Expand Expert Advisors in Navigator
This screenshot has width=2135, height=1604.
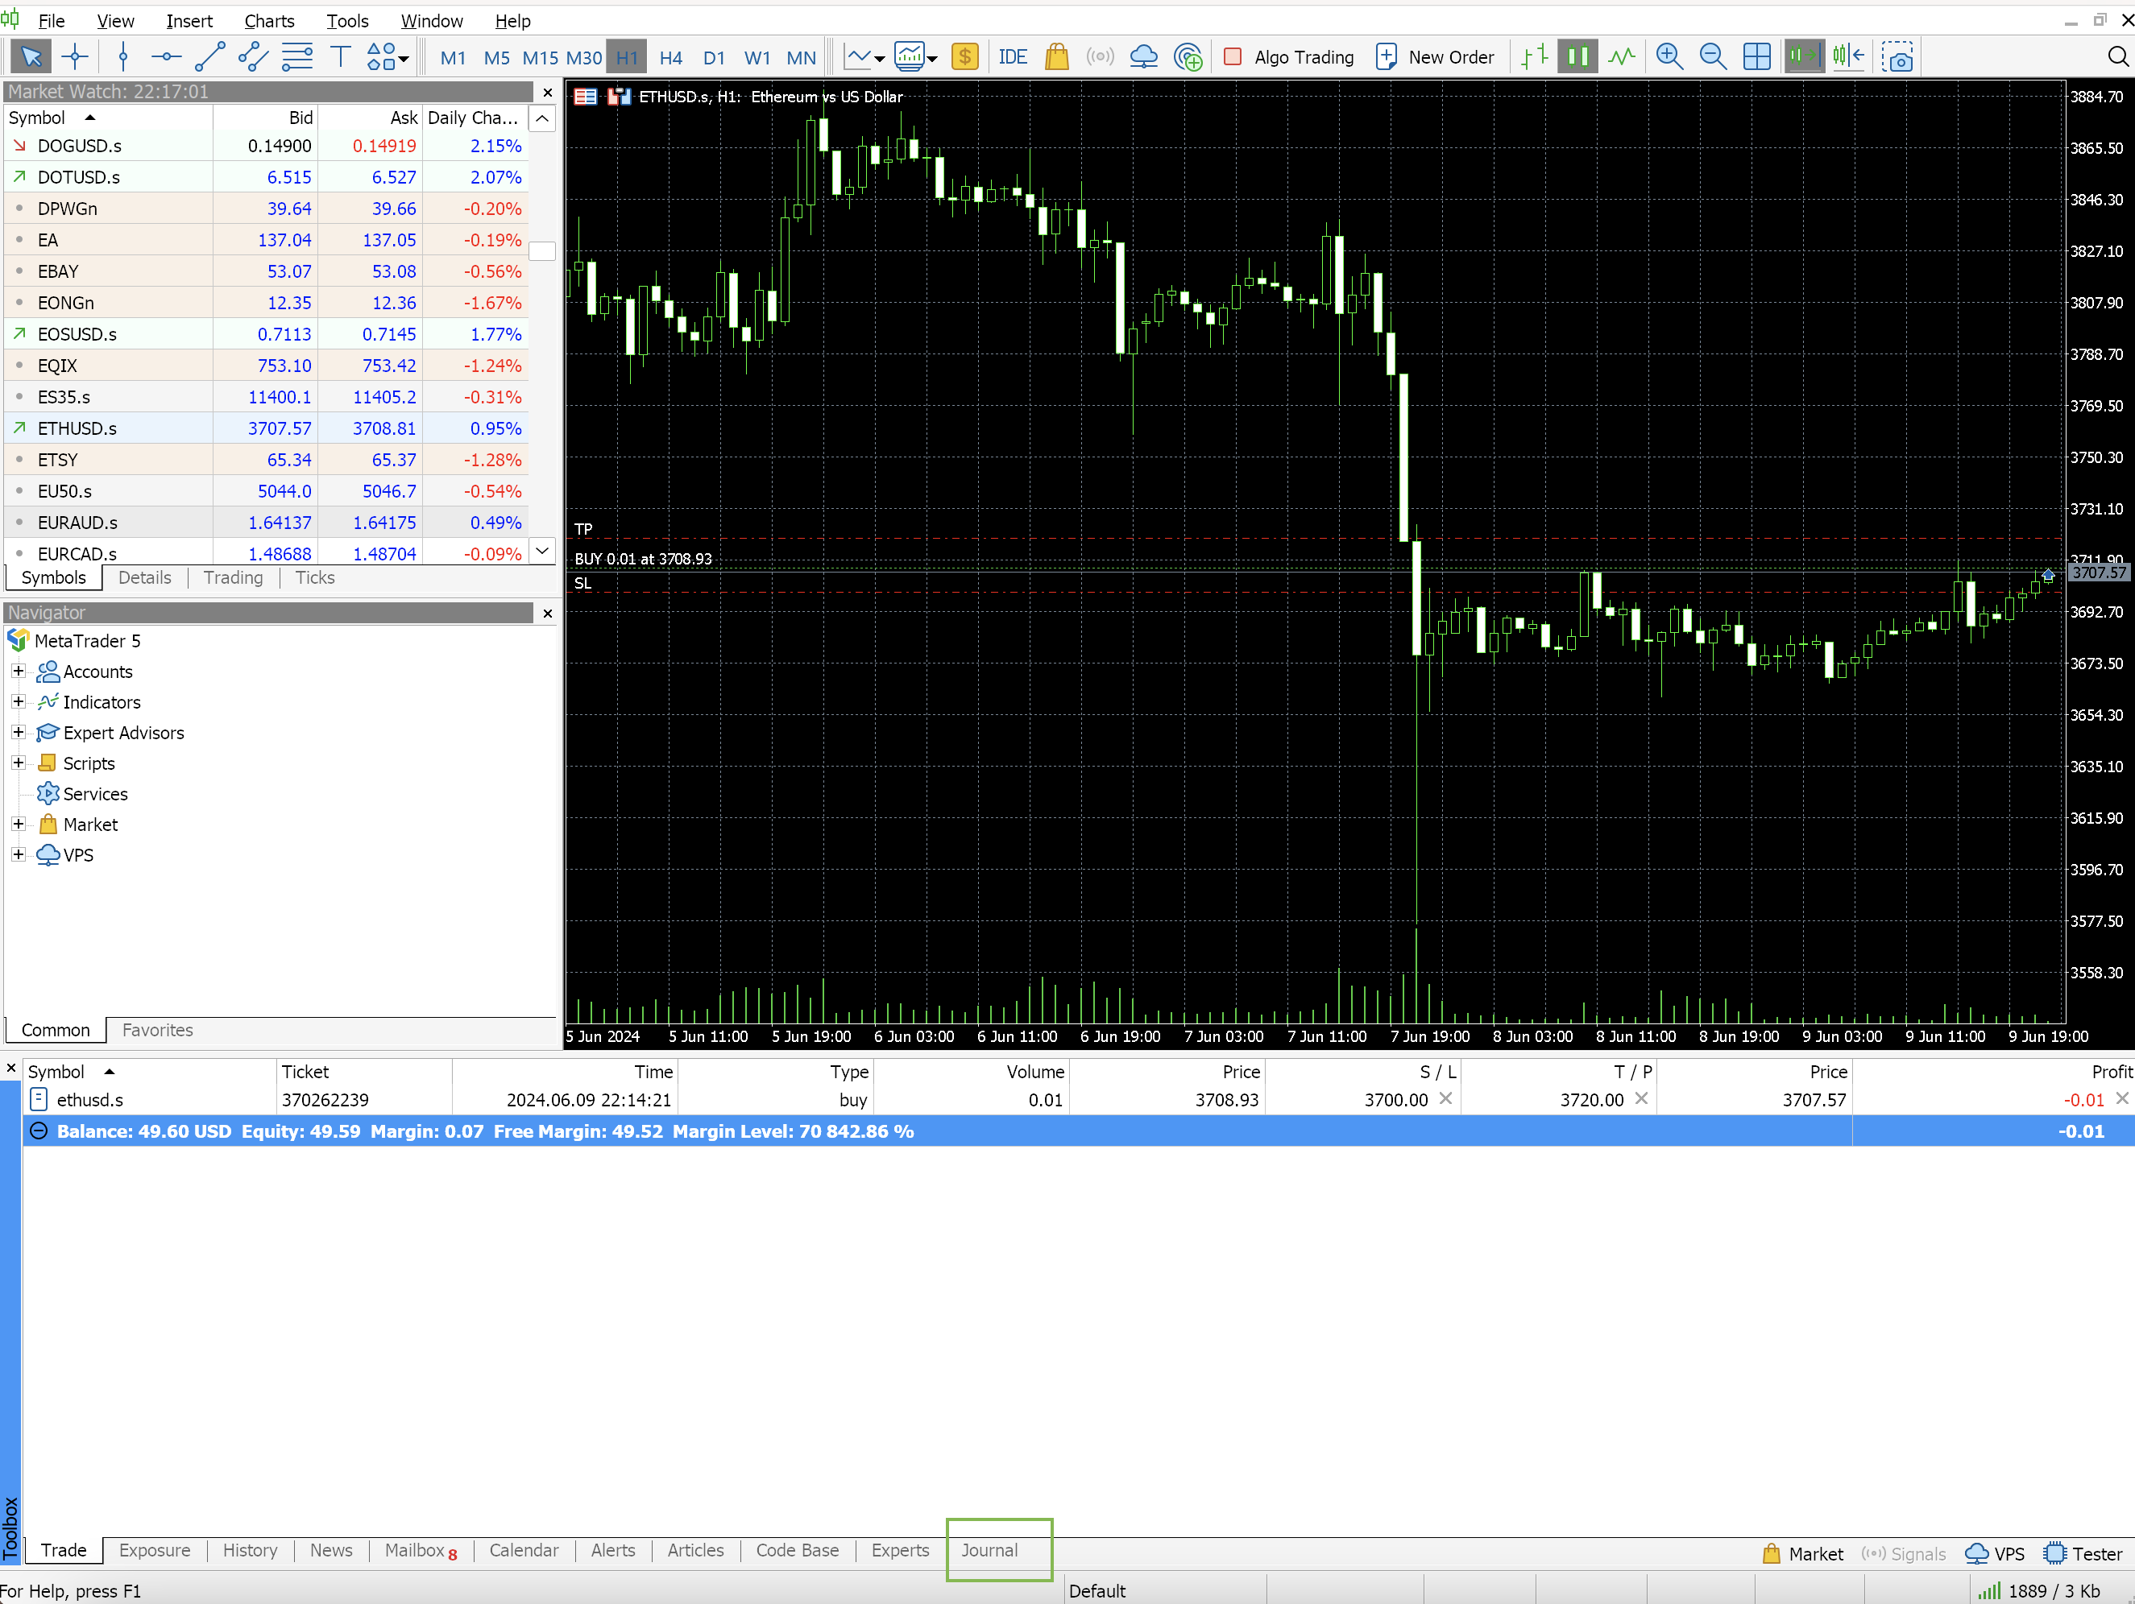click(19, 732)
